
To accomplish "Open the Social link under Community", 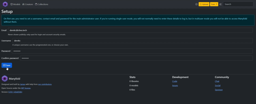I will 217,86.
